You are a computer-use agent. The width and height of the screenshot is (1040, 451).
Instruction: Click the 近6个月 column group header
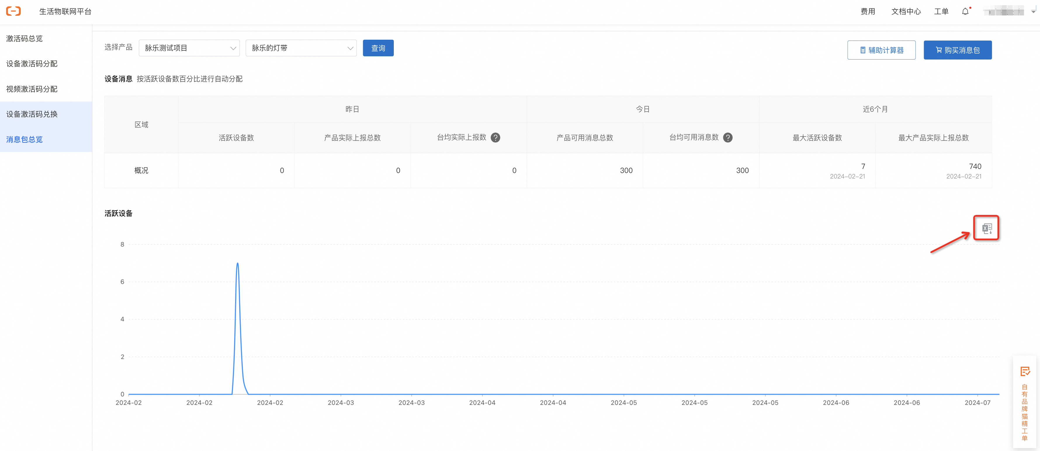(x=875, y=109)
